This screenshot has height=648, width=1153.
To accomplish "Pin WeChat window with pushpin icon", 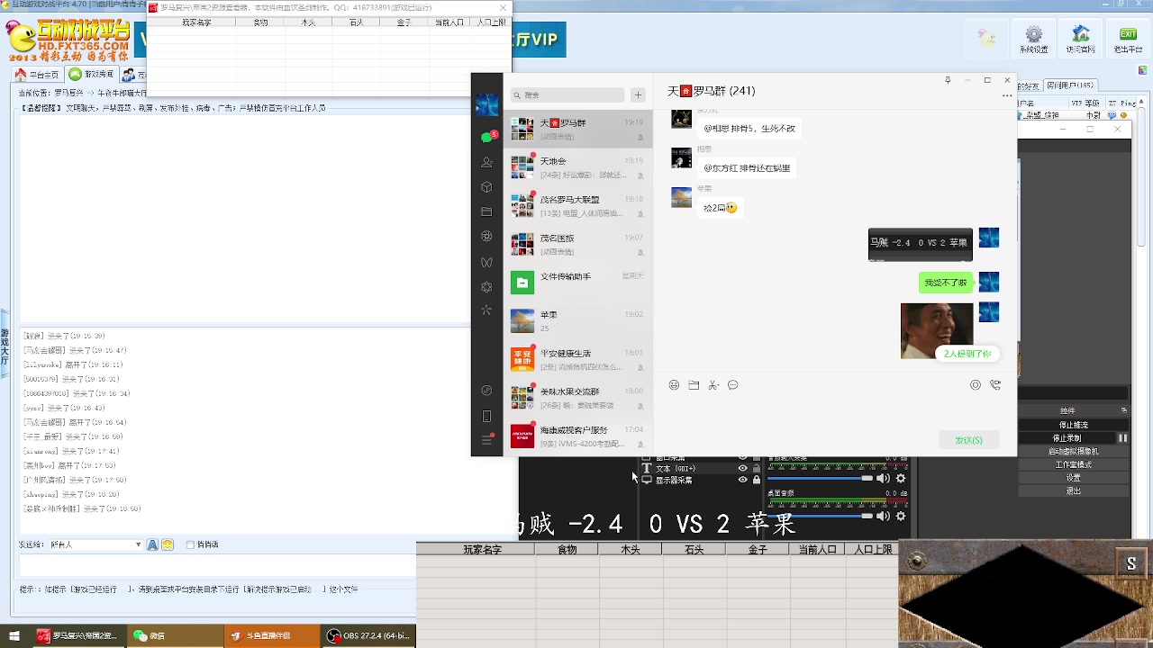I will pos(948,80).
